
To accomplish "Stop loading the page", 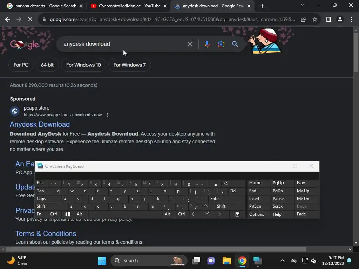I will tap(30, 20).
